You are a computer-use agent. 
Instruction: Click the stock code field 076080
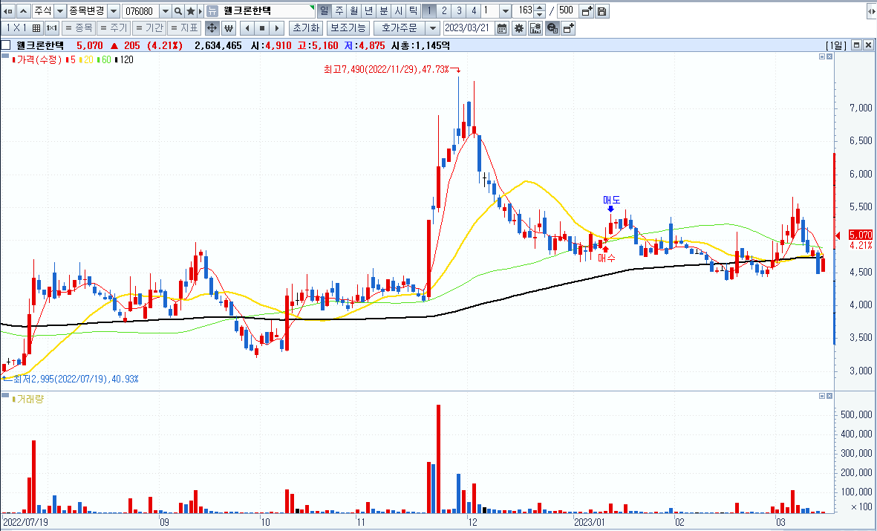(141, 11)
